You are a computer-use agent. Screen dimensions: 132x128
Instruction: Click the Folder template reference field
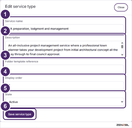click(65, 69)
